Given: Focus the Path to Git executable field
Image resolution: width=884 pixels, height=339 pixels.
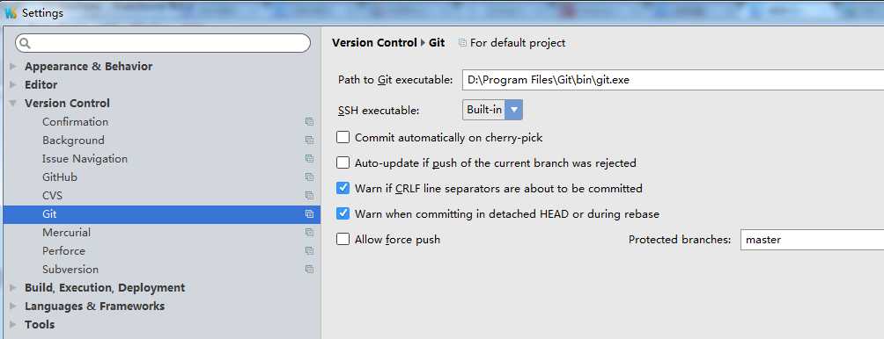Looking at the screenshot, I should [673, 80].
